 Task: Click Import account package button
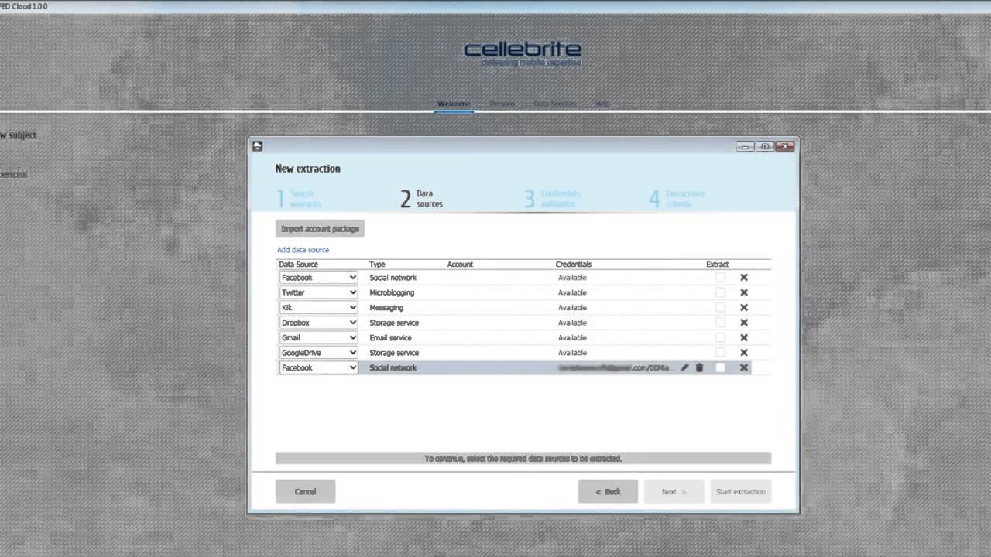[x=320, y=229]
